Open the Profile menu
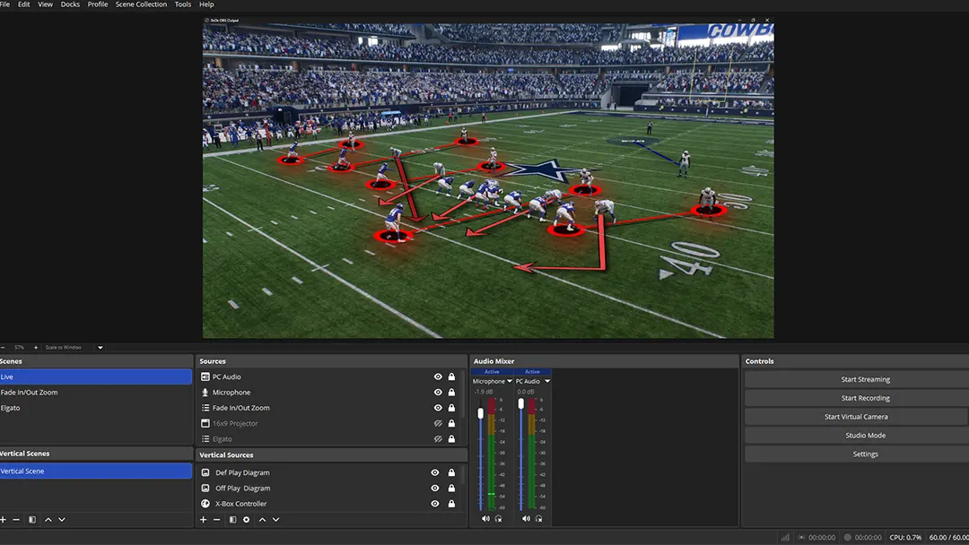969x545 pixels. (x=98, y=4)
